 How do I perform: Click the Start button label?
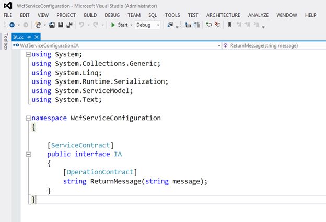click(x=123, y=25)
